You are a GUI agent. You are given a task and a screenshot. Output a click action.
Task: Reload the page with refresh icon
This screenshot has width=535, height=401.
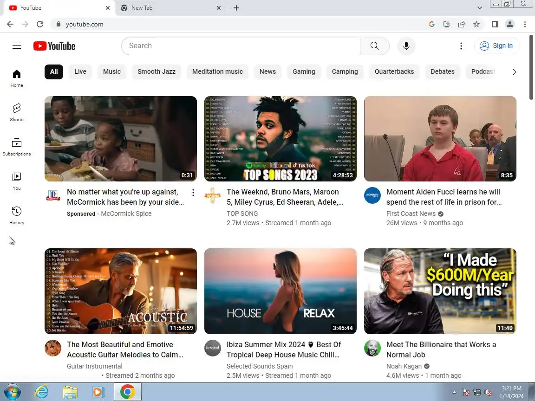point(40,24)
